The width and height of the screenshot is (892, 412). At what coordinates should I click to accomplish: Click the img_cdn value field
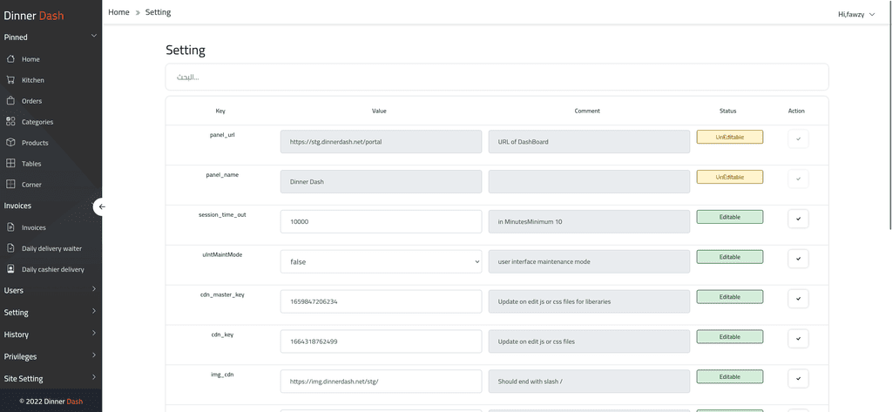point(382,382)
